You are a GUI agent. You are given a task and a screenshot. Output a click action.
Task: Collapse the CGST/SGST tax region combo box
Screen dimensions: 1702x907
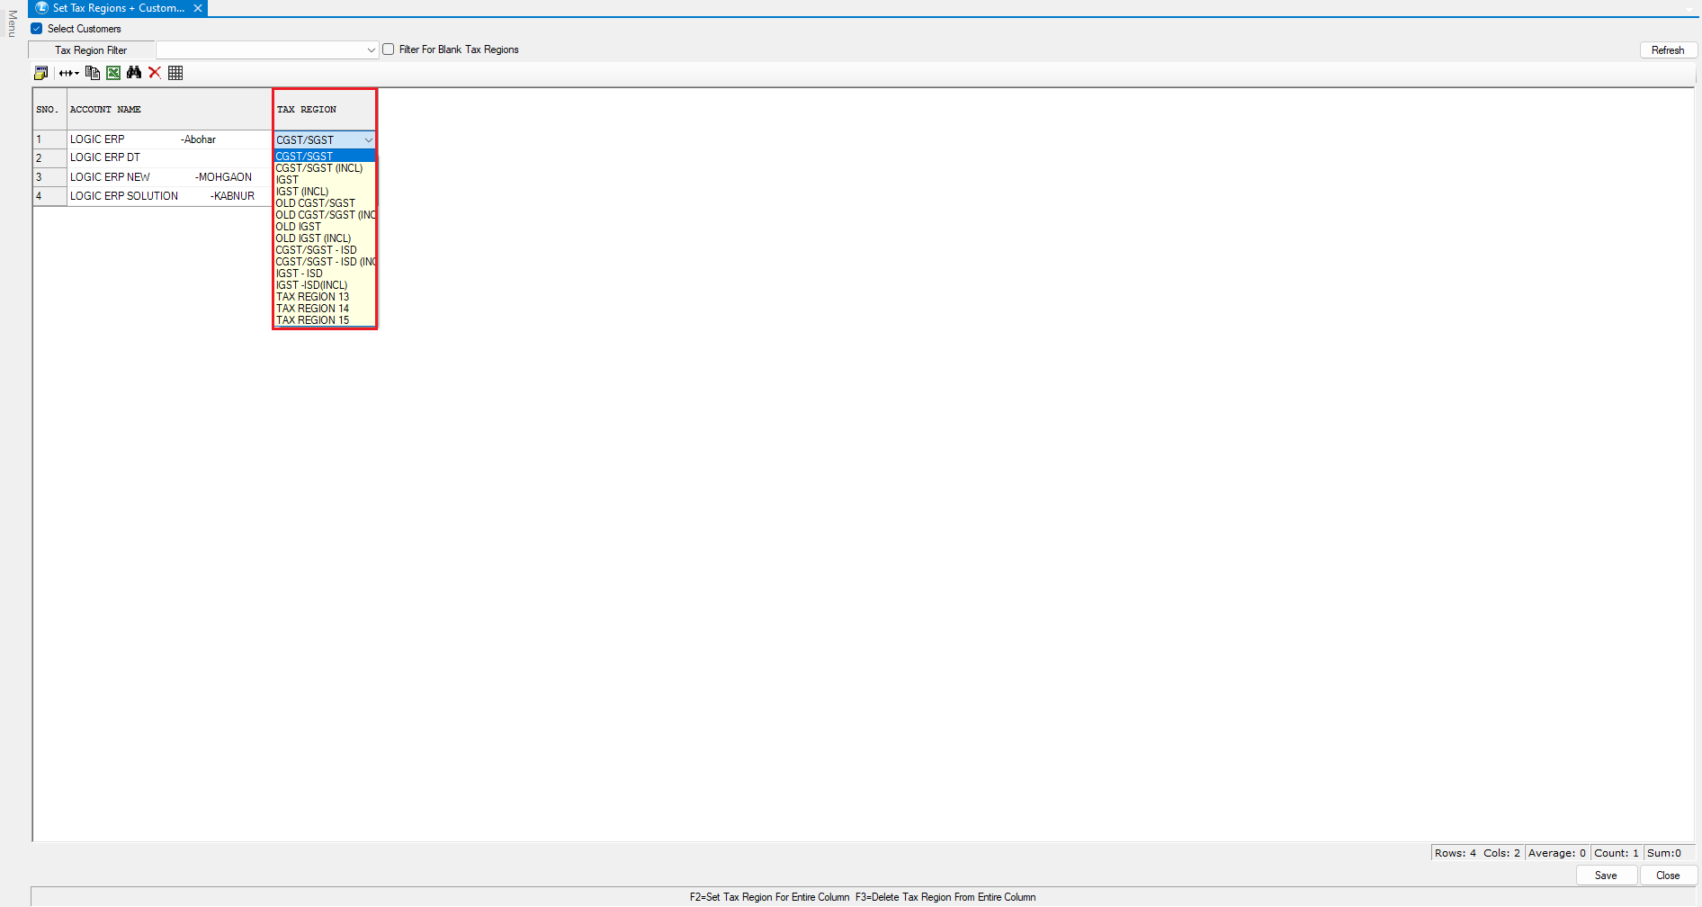pos(368,140)
